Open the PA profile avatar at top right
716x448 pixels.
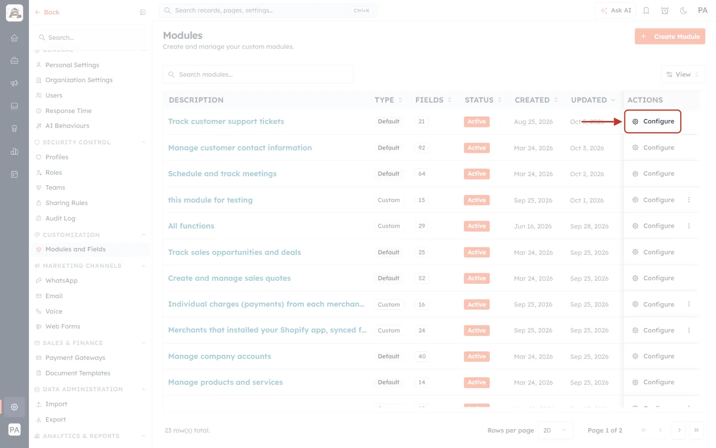703,10
